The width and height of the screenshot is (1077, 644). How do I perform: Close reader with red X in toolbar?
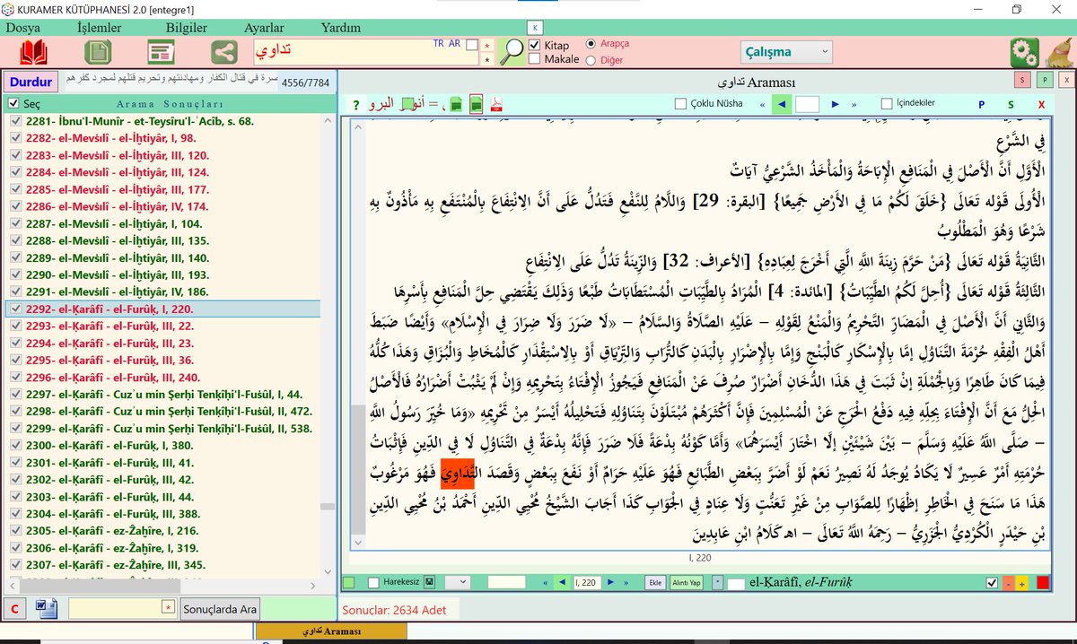click(1041, 104)
